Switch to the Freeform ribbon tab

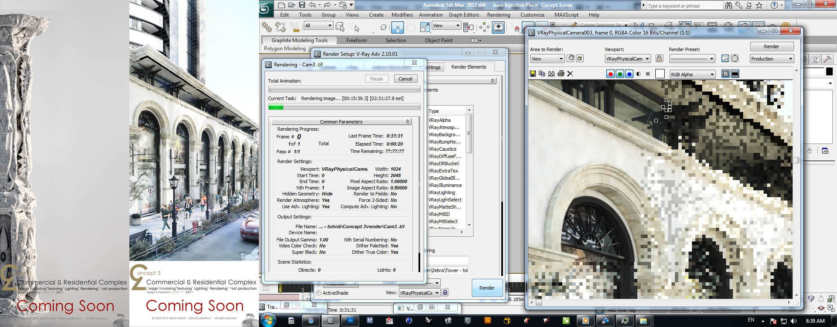coord(356,40)
